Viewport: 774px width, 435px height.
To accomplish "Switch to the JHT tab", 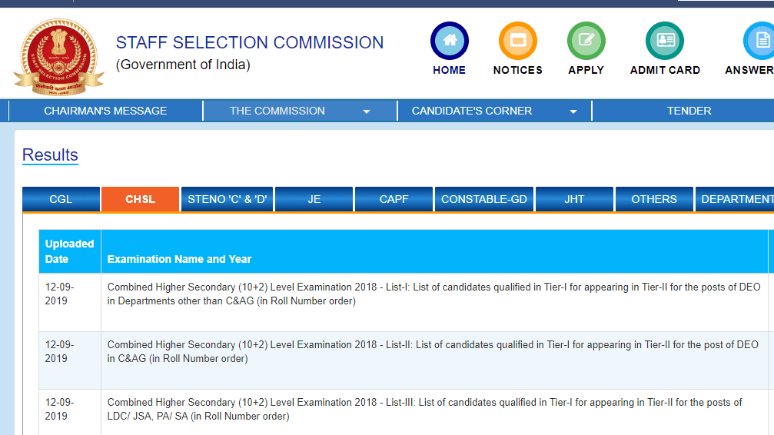I will tap(574, 199).
